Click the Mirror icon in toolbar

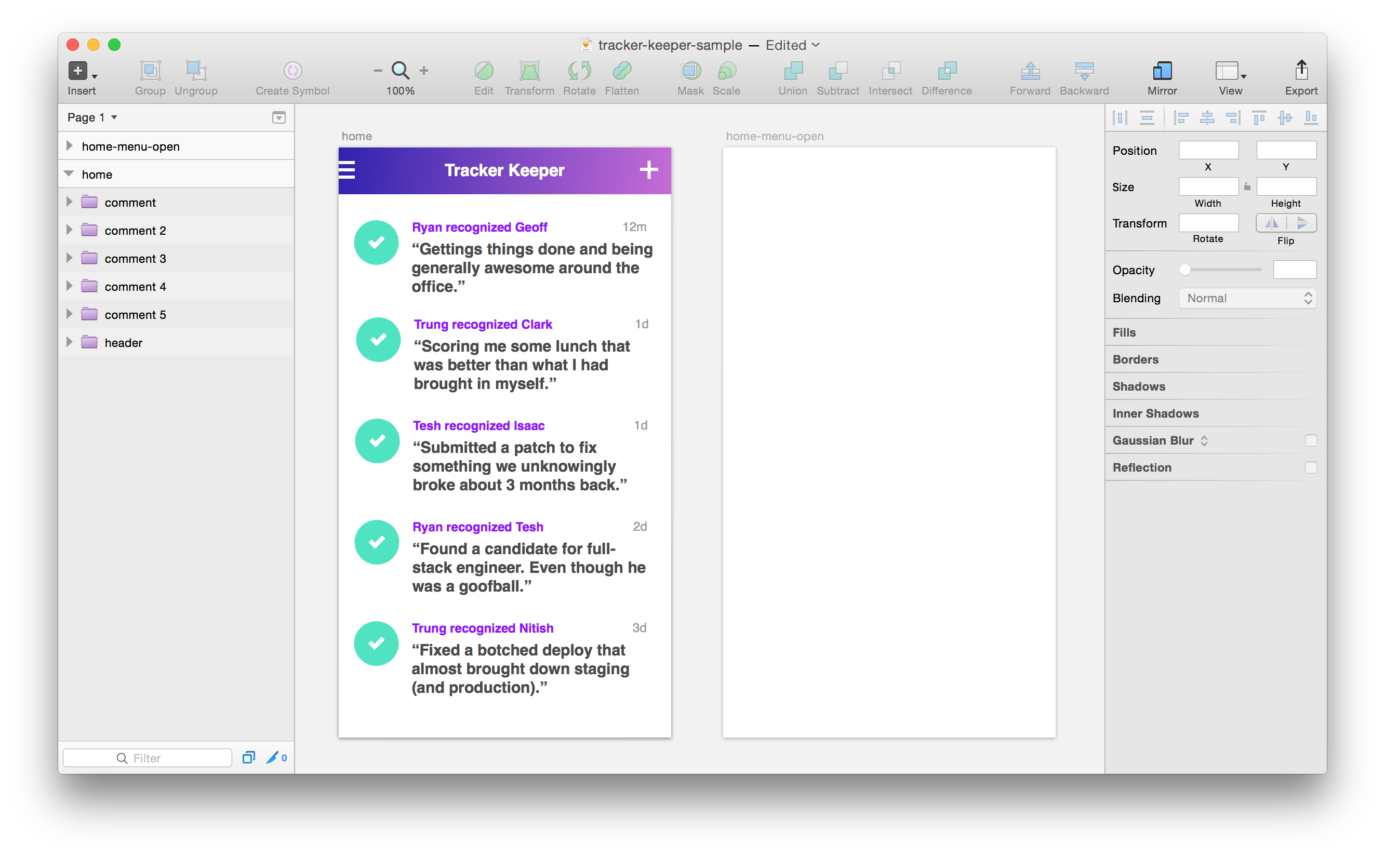coord(1162,71)
